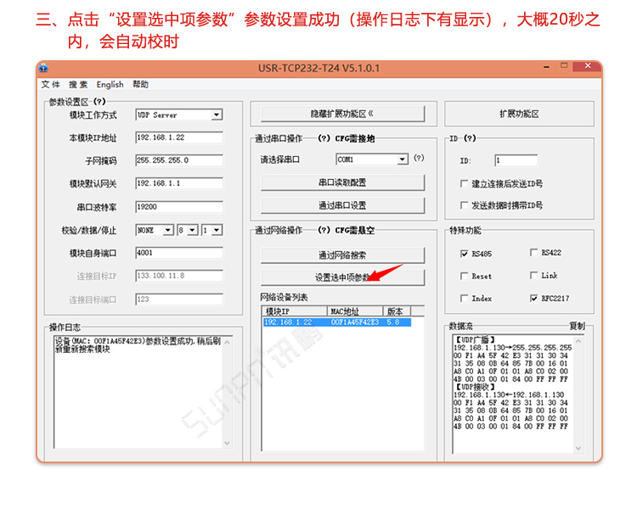Toggle the RFC2217 checkbox
Screen dimensions: 637x526
(534, 299)
